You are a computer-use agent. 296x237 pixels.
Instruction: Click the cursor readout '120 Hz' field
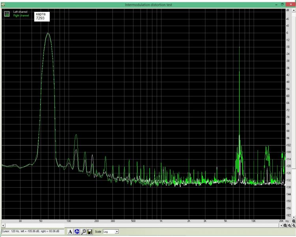(x=33, y=231)
